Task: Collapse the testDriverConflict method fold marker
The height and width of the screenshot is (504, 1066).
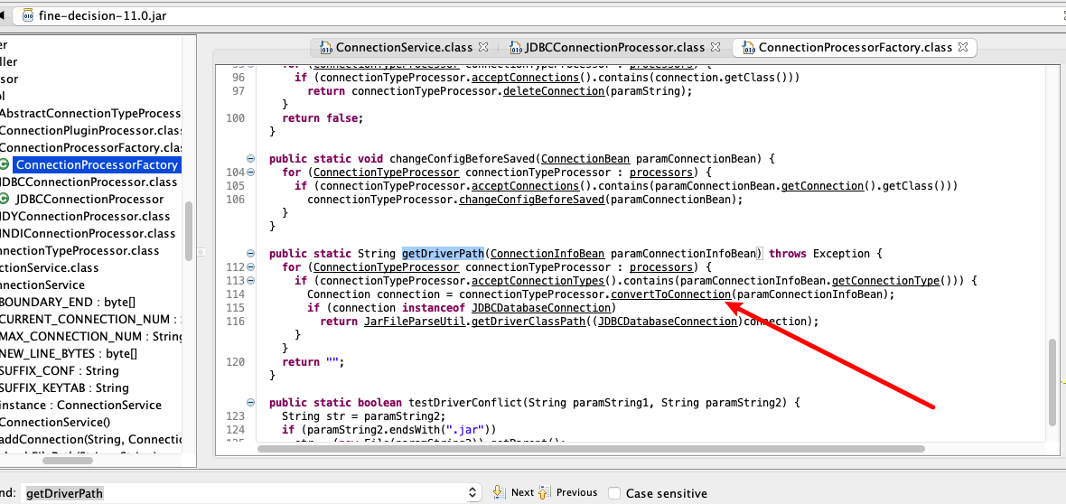Action: click(x=250, y=402)
